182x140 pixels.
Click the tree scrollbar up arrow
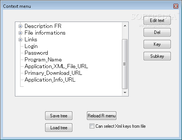coord(125,26)
